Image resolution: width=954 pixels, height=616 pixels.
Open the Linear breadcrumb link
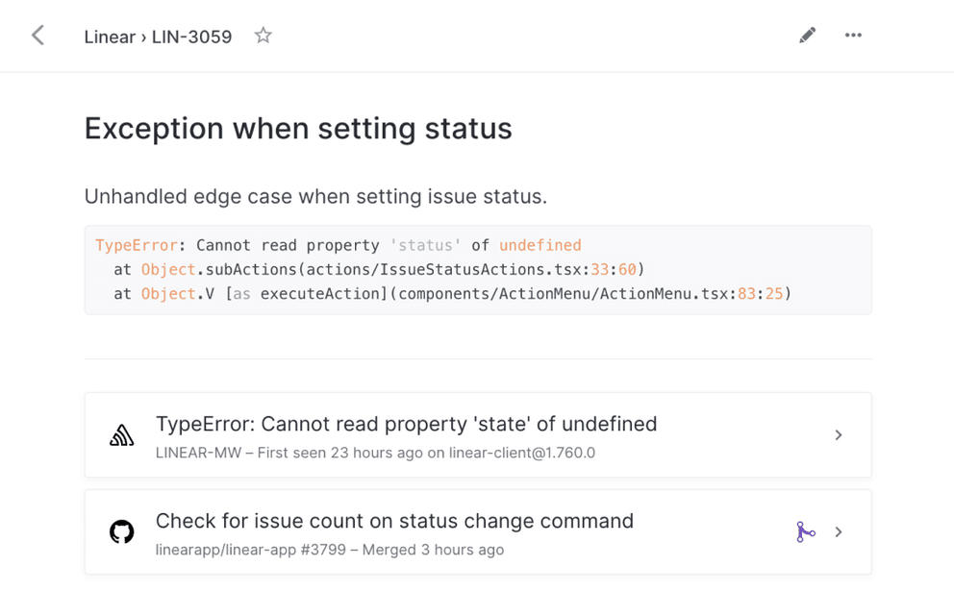[109, 37]
